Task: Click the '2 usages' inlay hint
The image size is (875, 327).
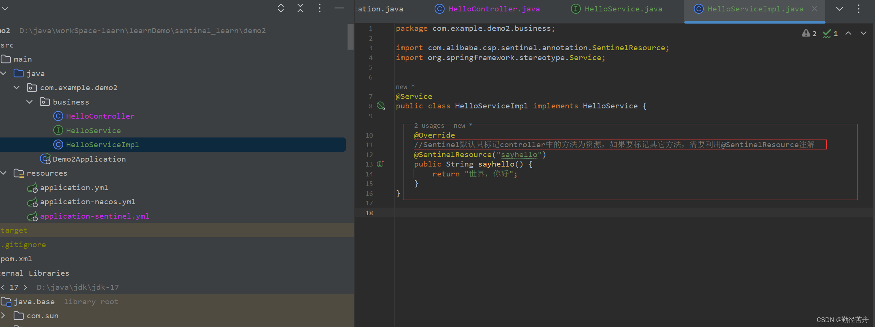Action: (429, 125)
